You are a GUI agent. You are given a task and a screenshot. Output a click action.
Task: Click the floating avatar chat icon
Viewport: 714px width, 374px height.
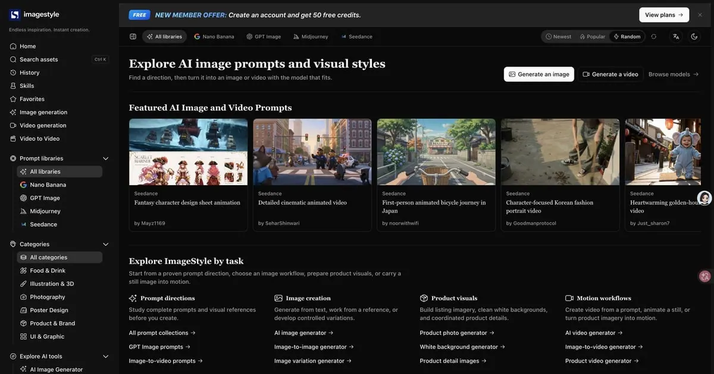[x=704, y=198]
